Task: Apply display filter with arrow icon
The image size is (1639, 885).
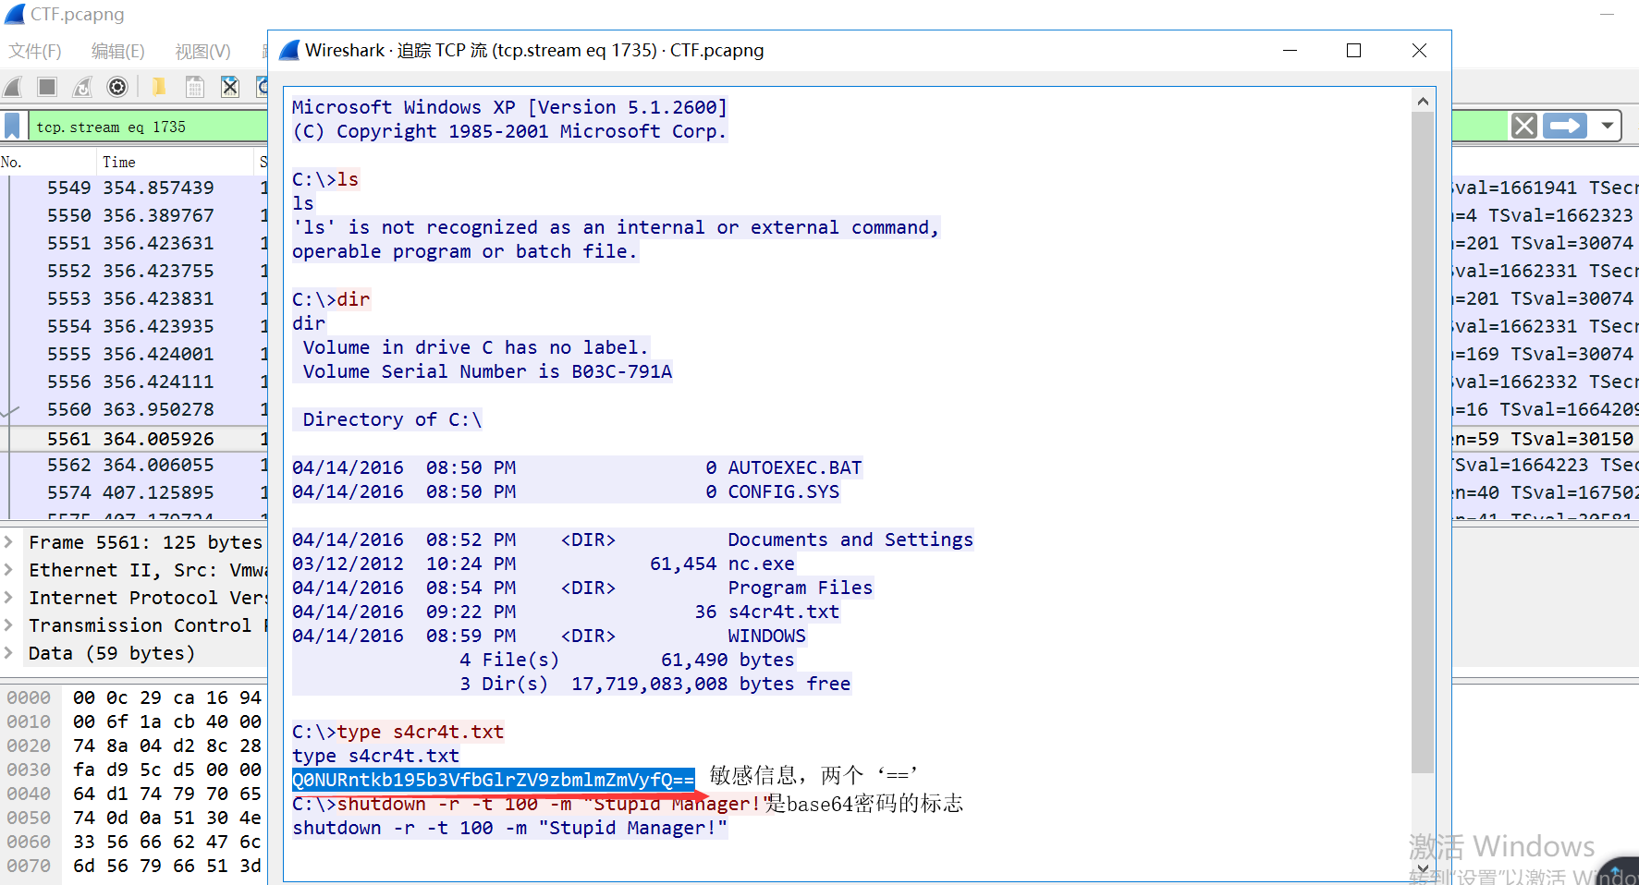Action: pyautogui.click(x=1565, y=126)
